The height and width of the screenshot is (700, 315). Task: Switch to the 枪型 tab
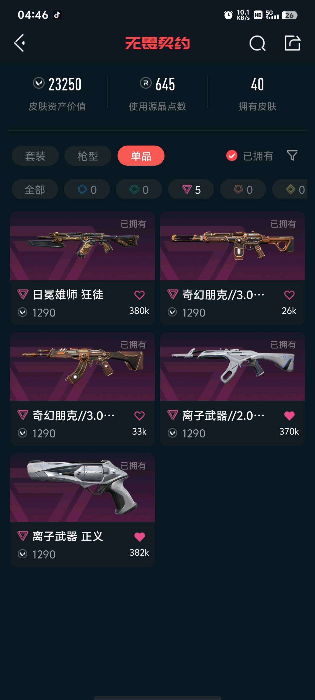[x=88, y=156]
